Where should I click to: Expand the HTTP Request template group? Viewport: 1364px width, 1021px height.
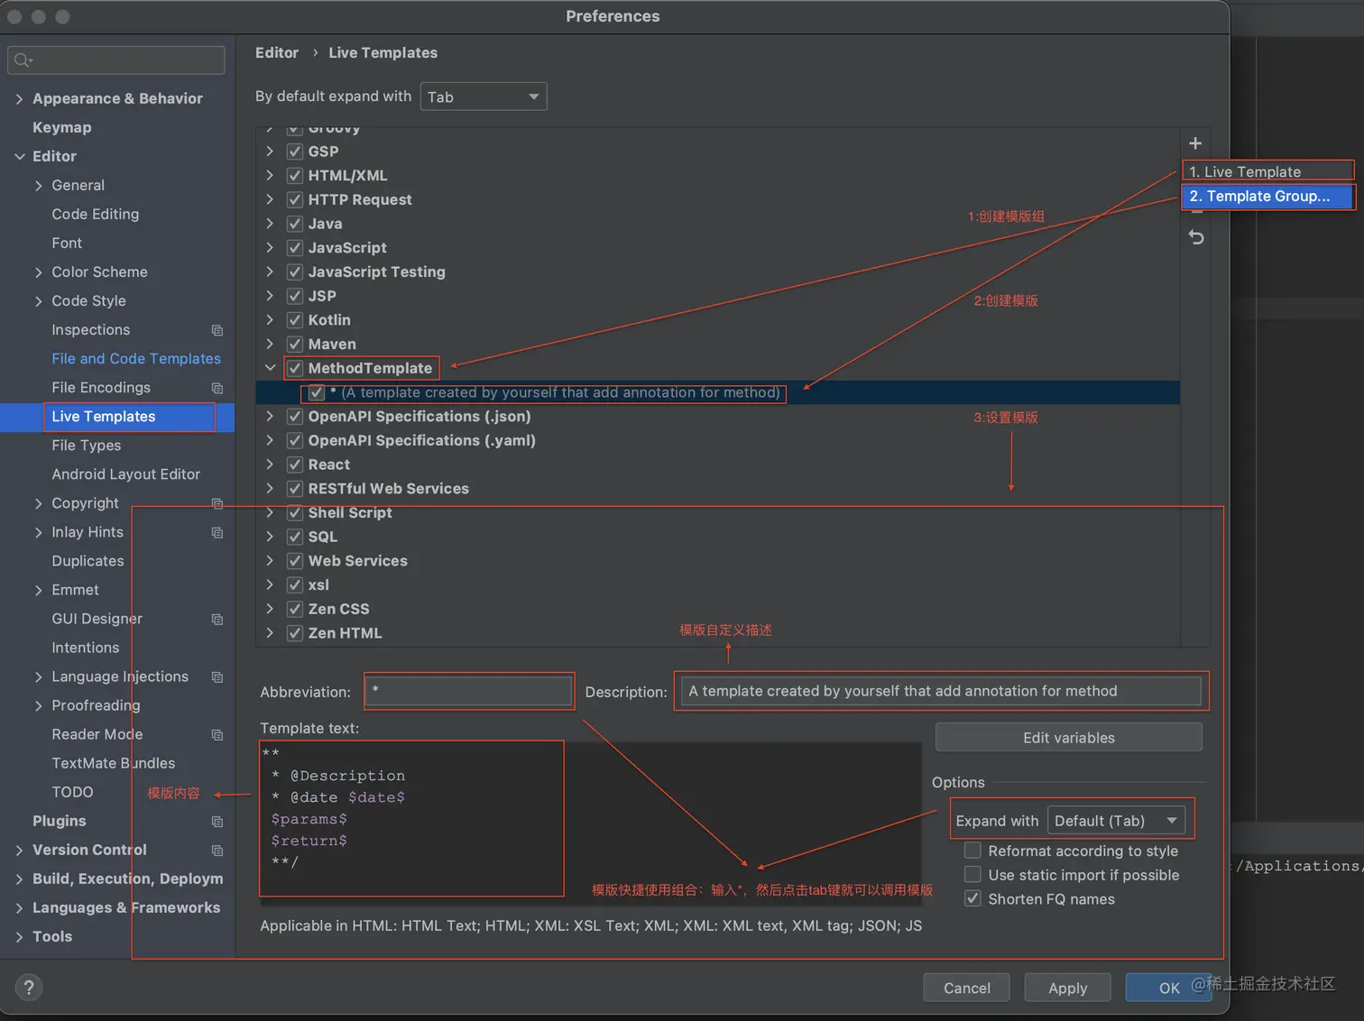pos(270,199)
